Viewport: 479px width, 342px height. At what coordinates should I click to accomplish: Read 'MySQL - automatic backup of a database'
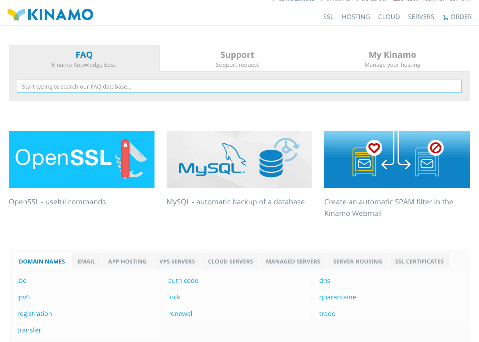pos(235,202)
